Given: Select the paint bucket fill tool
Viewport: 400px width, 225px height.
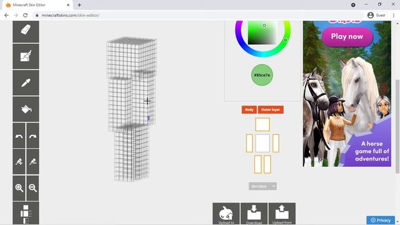Looking at the screenshot, I should pos(26,109).
